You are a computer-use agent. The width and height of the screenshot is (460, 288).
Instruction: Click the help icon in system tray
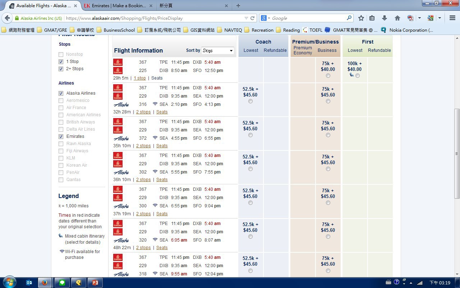396,282
